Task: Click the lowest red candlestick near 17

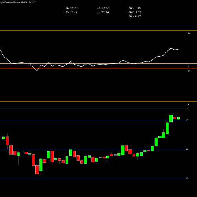Action: coord(37,170)
